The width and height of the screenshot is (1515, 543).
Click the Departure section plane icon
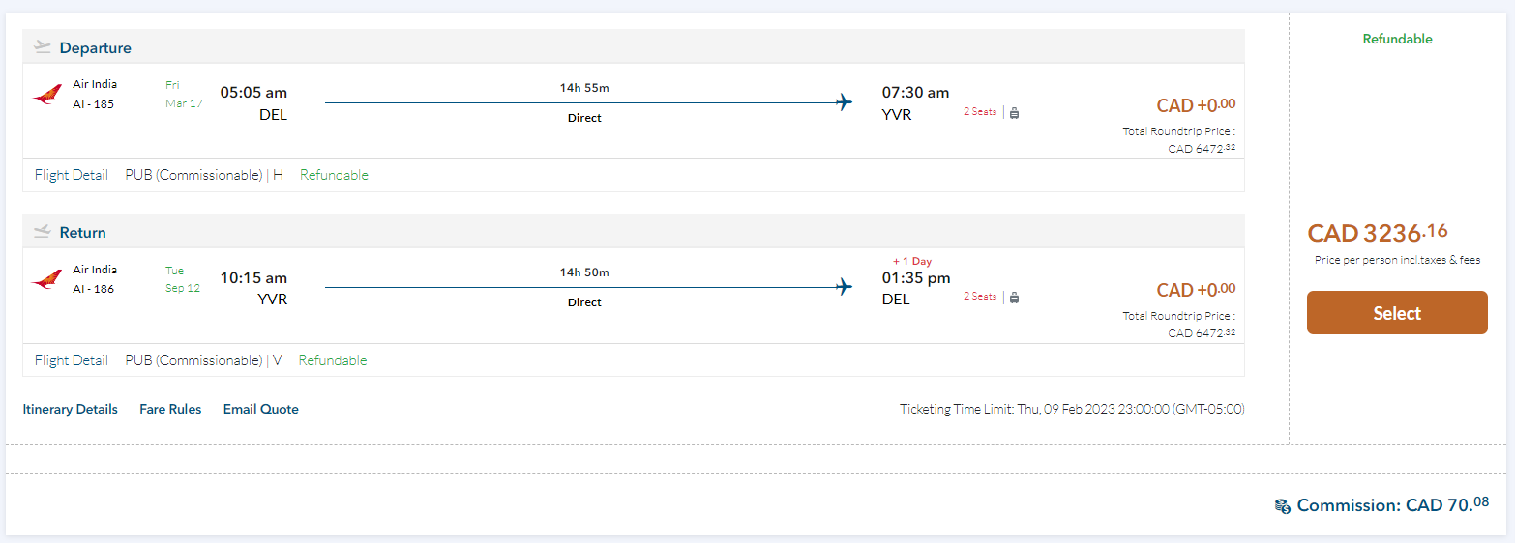click(x=42, y=47)
